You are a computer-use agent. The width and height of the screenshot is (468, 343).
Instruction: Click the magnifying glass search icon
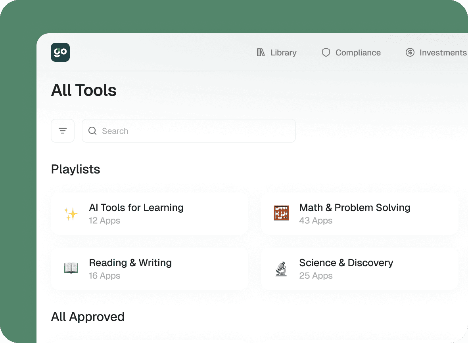pos(92,131)
